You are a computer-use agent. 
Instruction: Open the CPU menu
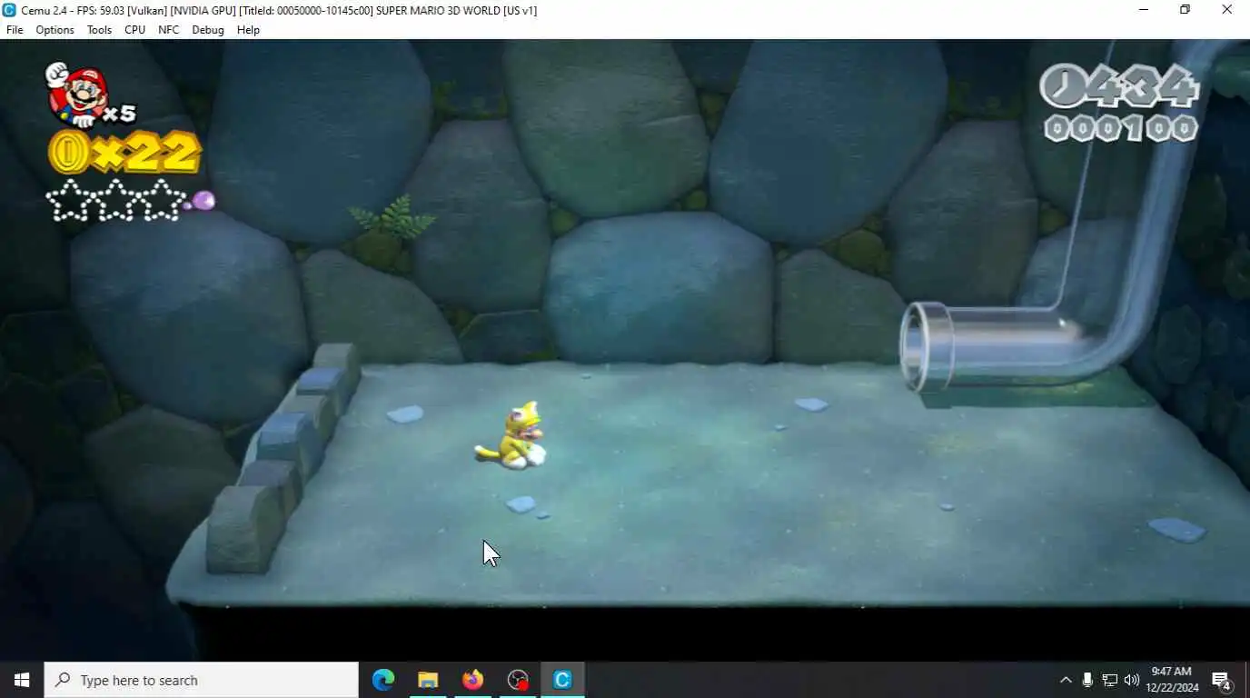(134, 30)
